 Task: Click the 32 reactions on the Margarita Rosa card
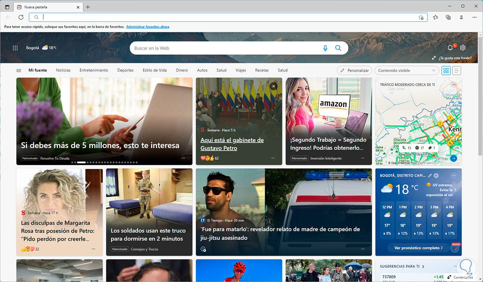tap(30, 249)
